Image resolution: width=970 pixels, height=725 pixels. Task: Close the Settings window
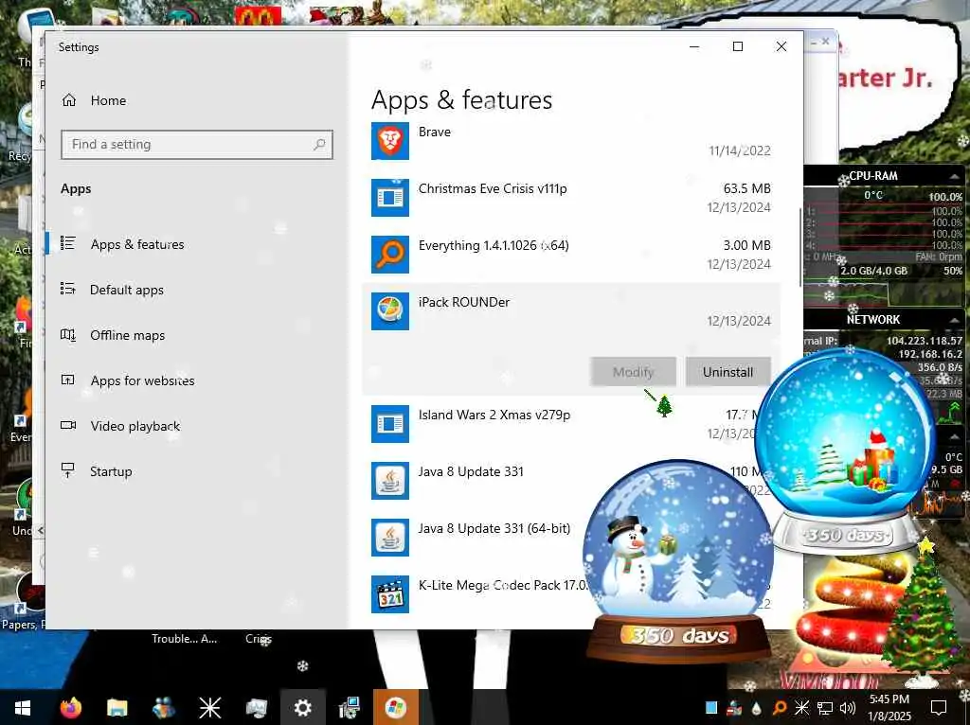coord(781,46)
